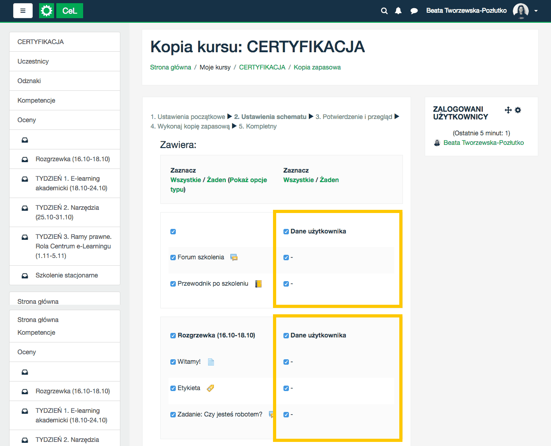Click Żaden link in the user-data Zaznacz column
The width and height of the screenshot is (551, 446).
(329, 180)
